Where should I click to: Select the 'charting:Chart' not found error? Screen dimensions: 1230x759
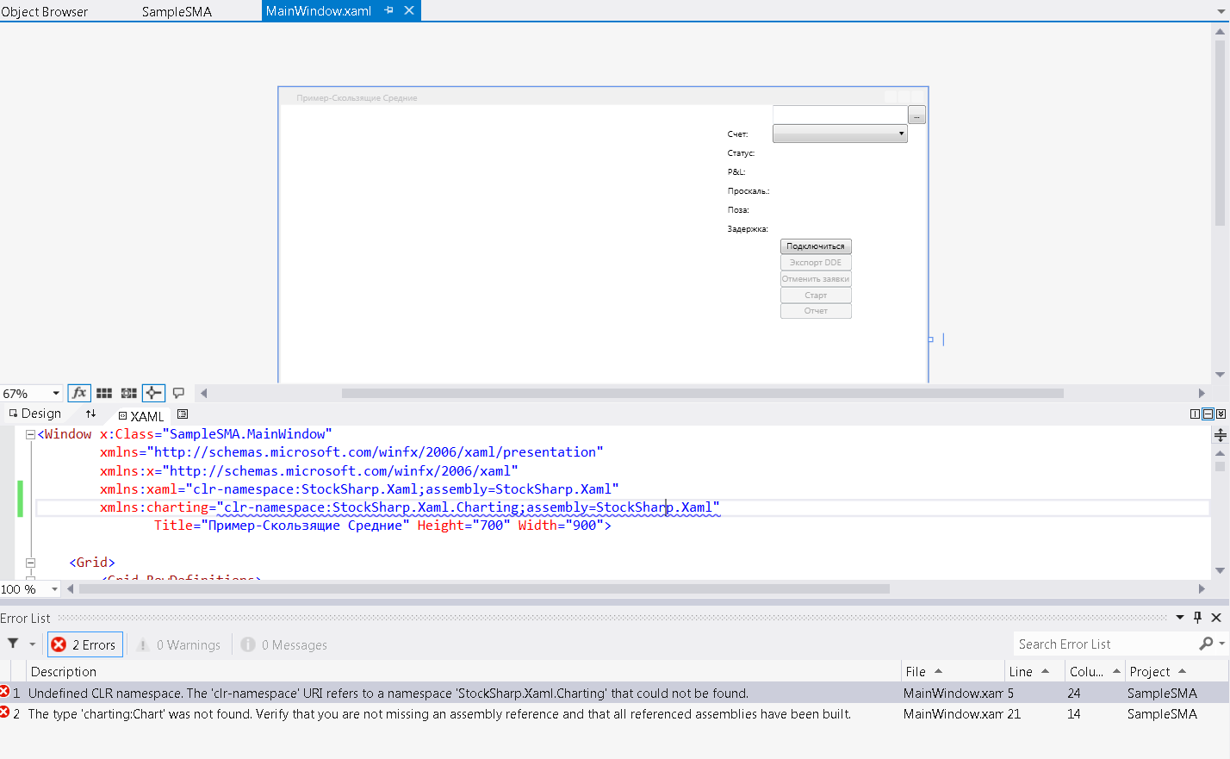(x=614, y=713)
